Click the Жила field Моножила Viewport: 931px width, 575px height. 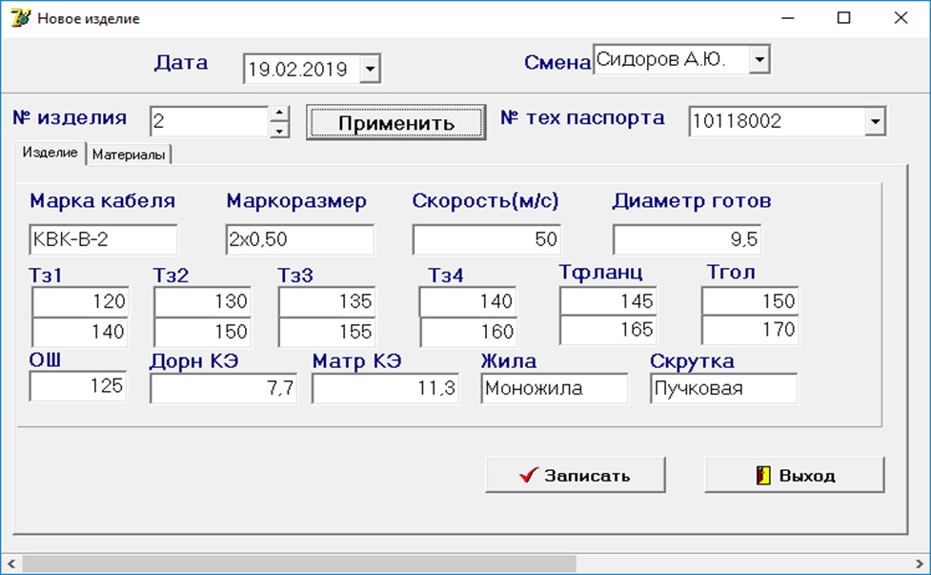(554, 388)
